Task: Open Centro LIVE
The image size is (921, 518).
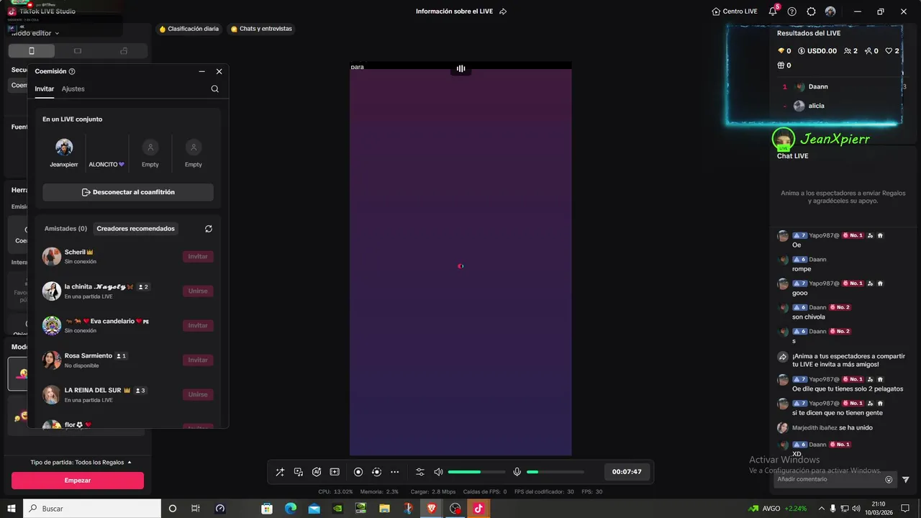Action: click(734, 12)
